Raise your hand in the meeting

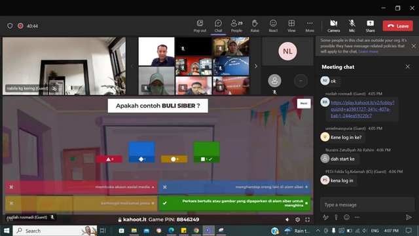255,26
